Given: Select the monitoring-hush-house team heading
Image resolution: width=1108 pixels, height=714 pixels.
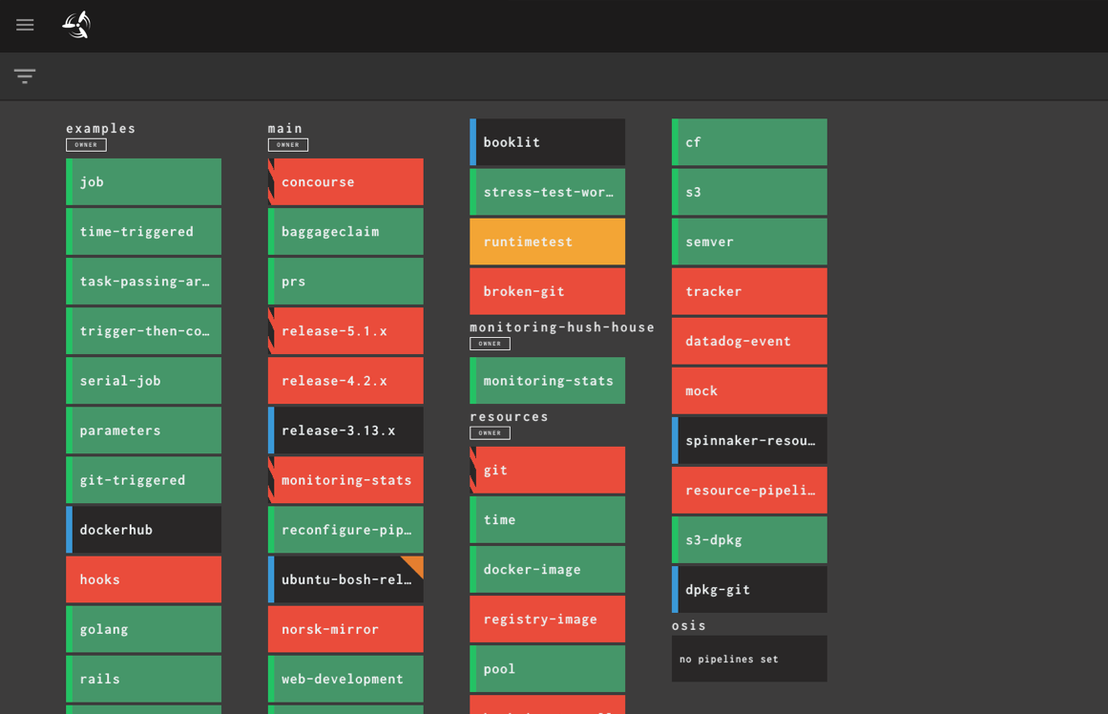Looking at the screenshot, I should pos(561,325).
